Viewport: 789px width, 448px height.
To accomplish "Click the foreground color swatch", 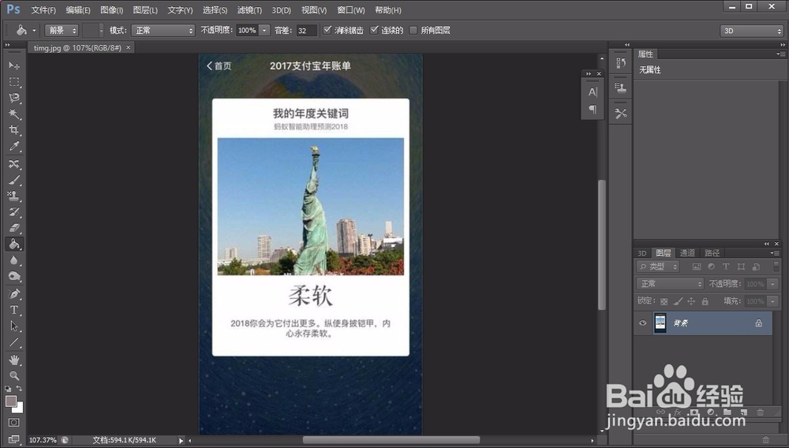I will pos(10,400).
